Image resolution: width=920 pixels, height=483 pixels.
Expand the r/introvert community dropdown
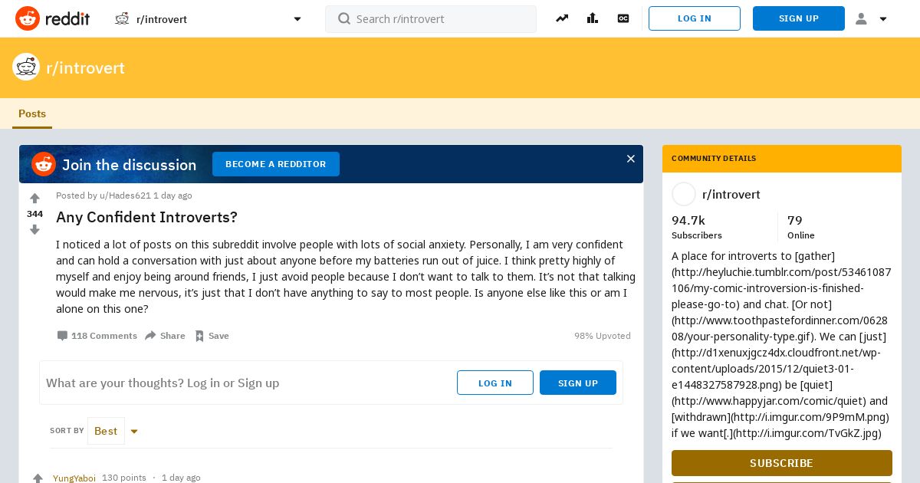click(x=297, y=19)
